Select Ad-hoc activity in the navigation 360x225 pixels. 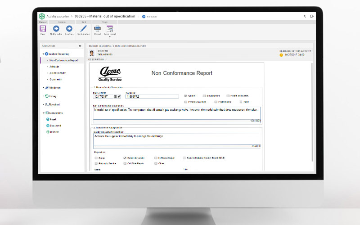(57, 73)
